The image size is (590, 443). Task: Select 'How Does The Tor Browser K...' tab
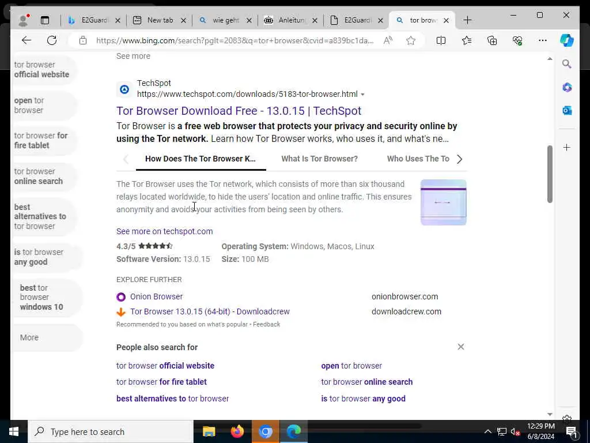(x=201, y=159)
